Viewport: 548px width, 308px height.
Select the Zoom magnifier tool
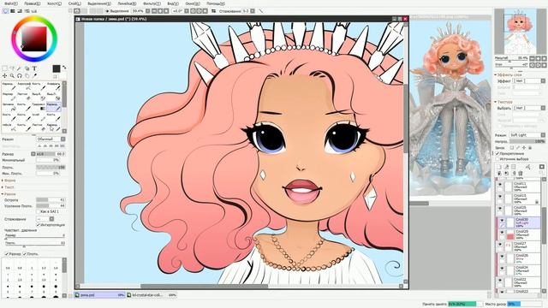[x=12, y=75]
